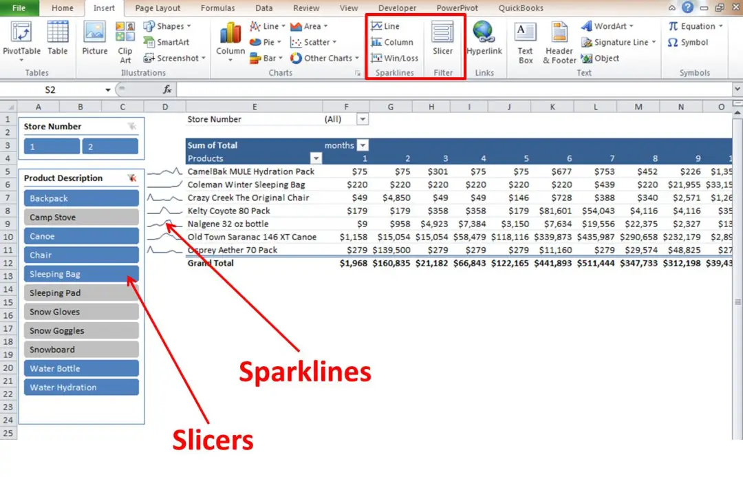Click the SmartArt icon
Viewport: 743px width, 477px height.
click(166, 42)
